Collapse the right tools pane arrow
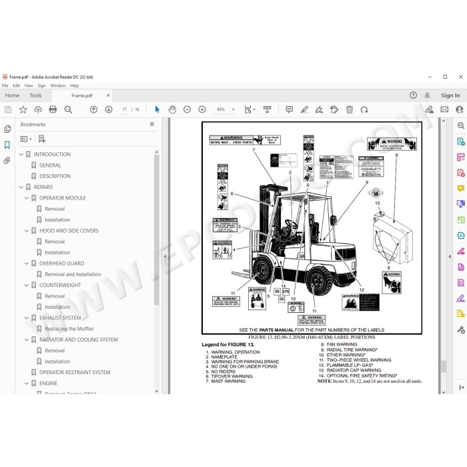The image size is (467, 467). (450, 256)
